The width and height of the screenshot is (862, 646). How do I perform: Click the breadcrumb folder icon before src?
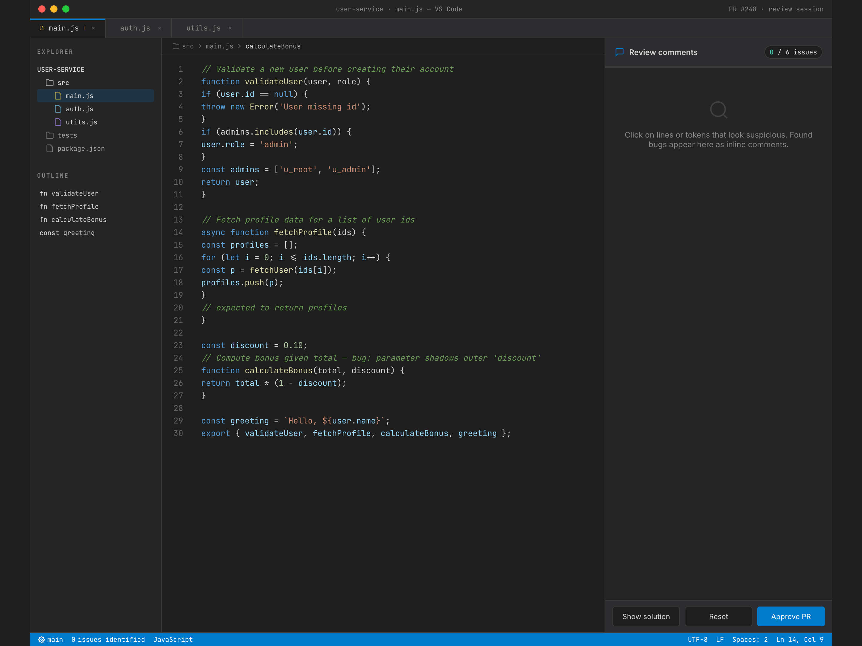[x=176, y=46]
